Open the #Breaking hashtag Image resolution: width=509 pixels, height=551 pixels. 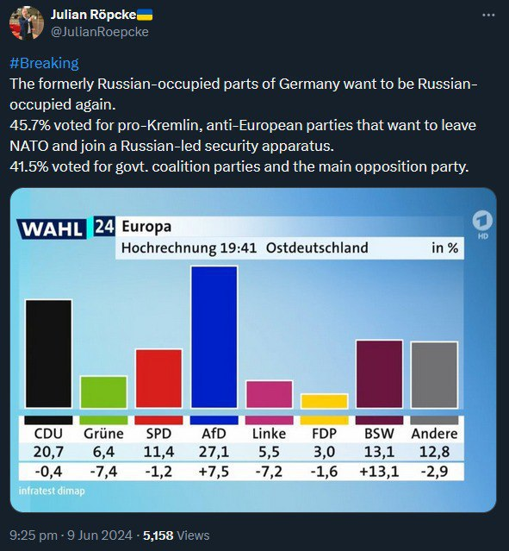click(x=44, y=63)
